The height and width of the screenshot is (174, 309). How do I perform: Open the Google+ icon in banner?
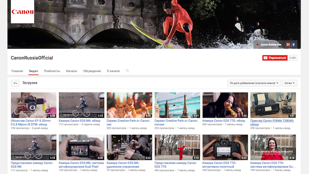click(288, 45)
